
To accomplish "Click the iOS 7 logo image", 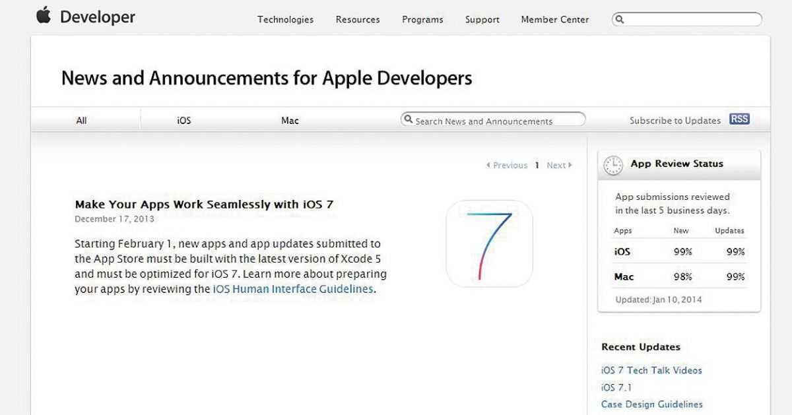I will (489, 243).
